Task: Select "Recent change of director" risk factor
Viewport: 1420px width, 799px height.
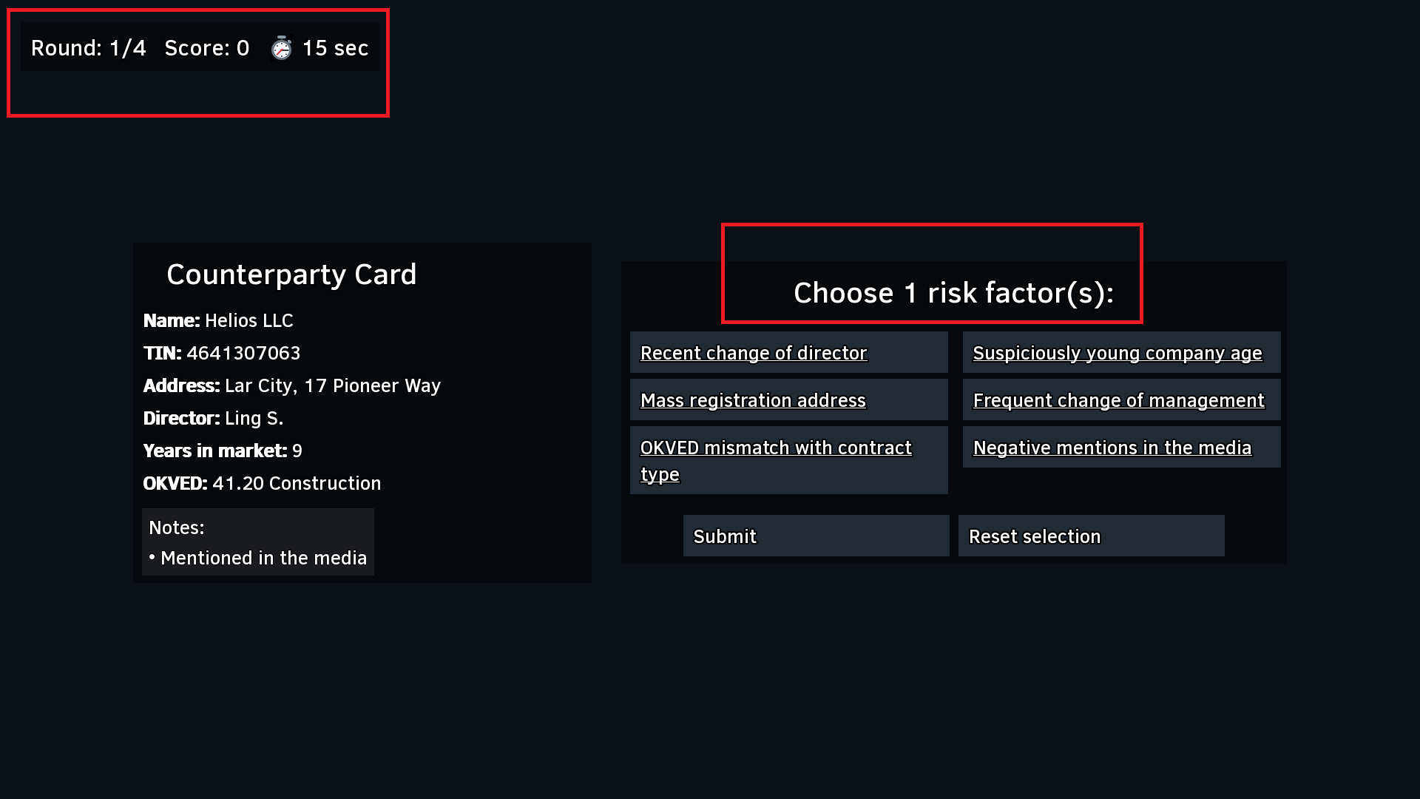Action: click(x=753, y=353)
